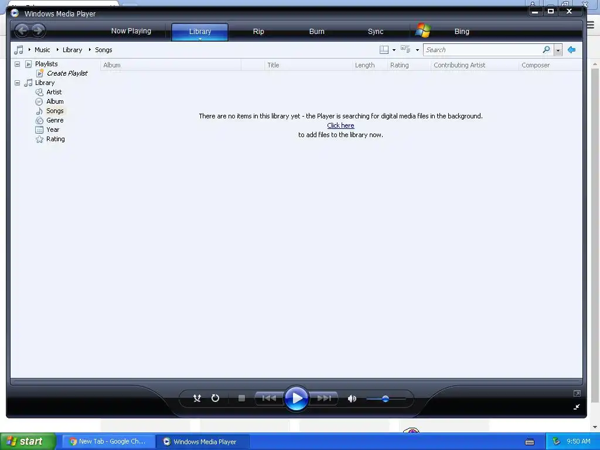This screenshot has height=450, width=600.
Task: Sort by the Length column header
Action: (370, 65)
